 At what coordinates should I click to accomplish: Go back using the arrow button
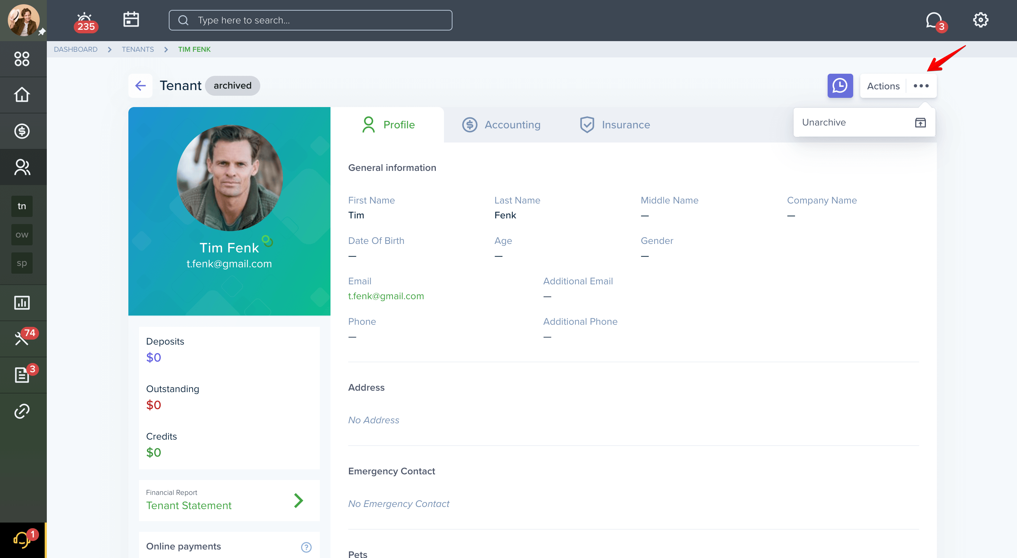click(140, 86)
